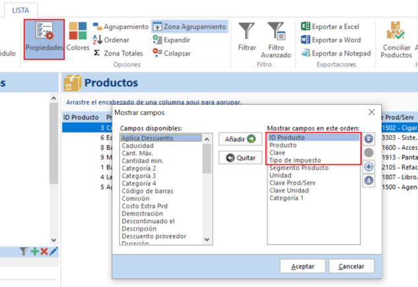Screen dimensions: 418x287
Task: Toggle the Zona Agrupamiento option
Action: pos(190,26)
